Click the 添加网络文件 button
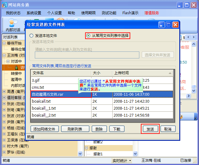This screenshot has height=165, width=199. [x=45, y=129]
